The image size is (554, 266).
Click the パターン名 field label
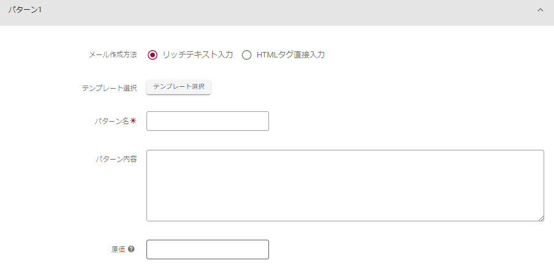click(112, 121)
